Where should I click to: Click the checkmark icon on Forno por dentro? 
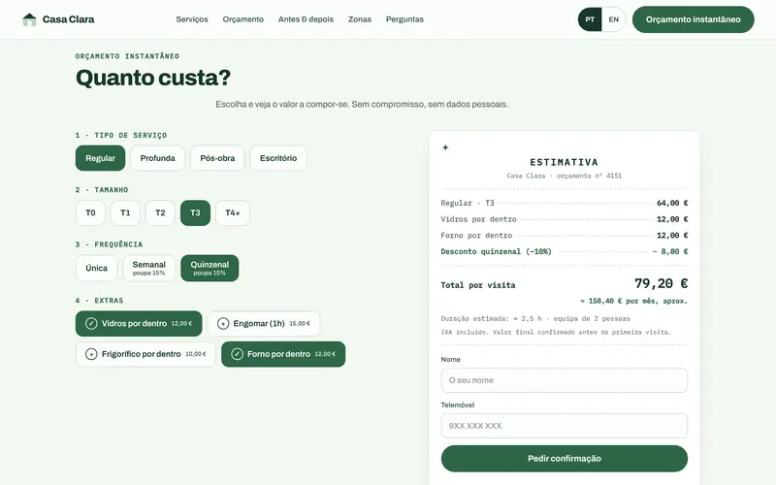(x=237, y=354)
